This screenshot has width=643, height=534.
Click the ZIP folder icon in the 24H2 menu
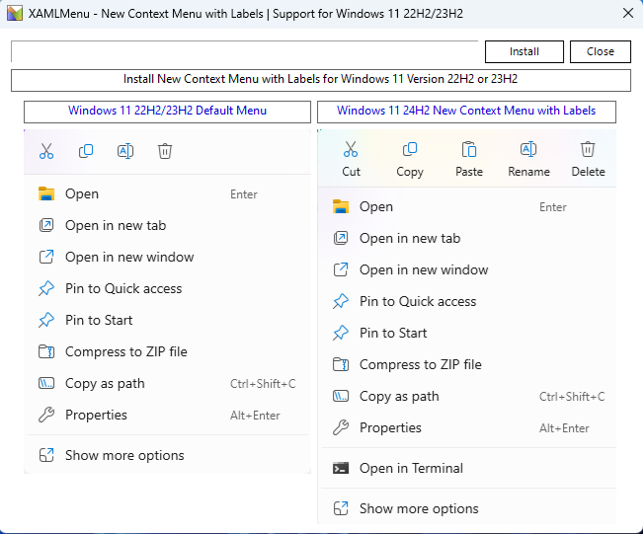pyautogui.click(x=341, y=364)
